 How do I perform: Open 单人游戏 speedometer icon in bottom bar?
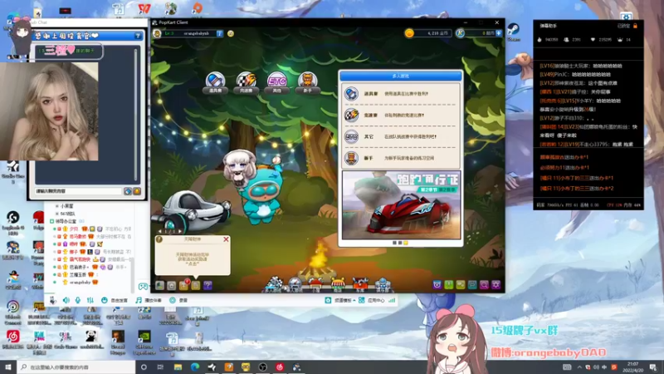coord(295,284)
